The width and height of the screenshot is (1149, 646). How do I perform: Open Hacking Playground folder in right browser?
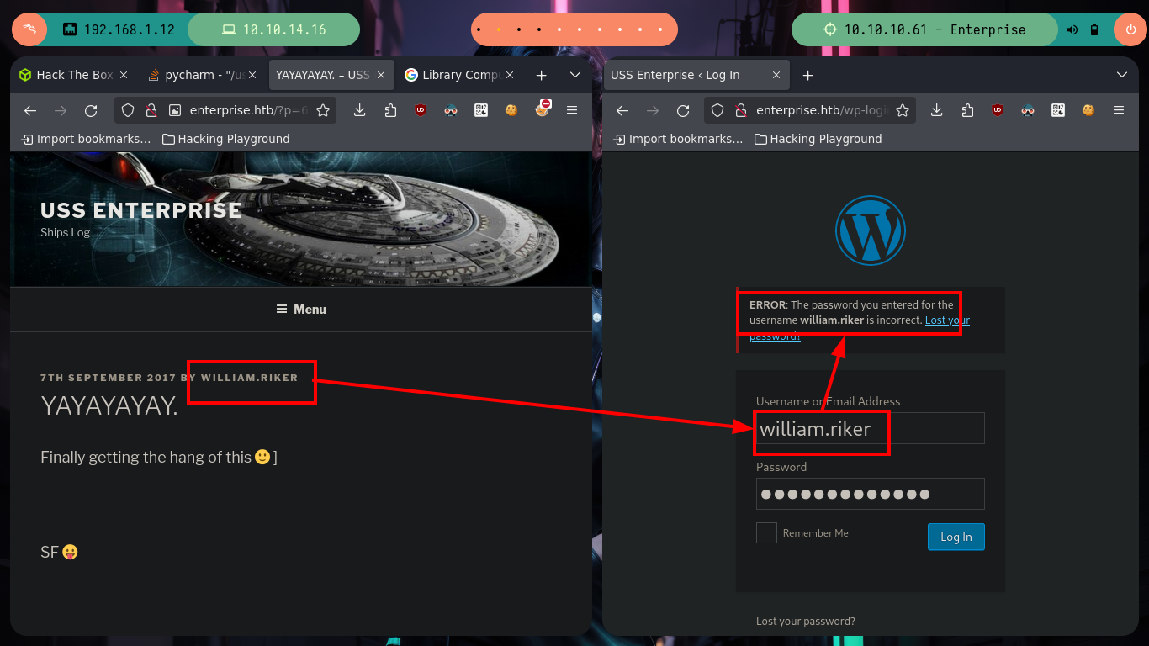818,139
